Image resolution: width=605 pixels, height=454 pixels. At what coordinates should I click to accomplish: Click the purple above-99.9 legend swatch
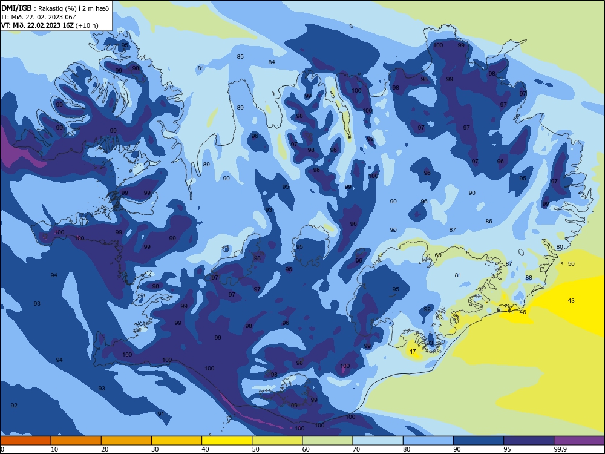pos(579,441)
